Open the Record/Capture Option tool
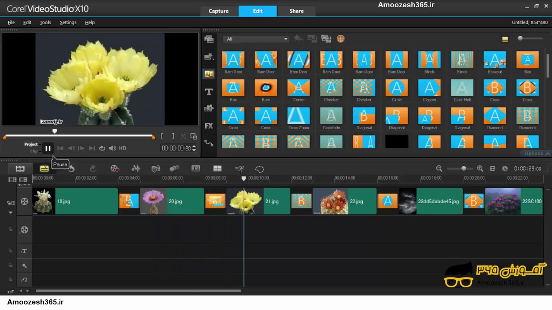 [114, 169]
